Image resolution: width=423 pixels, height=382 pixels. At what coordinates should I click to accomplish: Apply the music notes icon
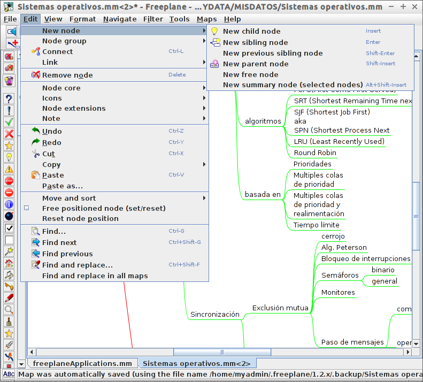pyautogui.click(x=9, y=275)
